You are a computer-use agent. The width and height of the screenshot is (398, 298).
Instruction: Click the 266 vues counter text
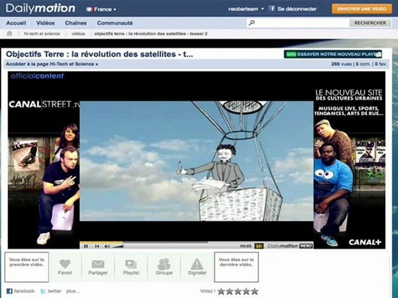tap(341, 64)
